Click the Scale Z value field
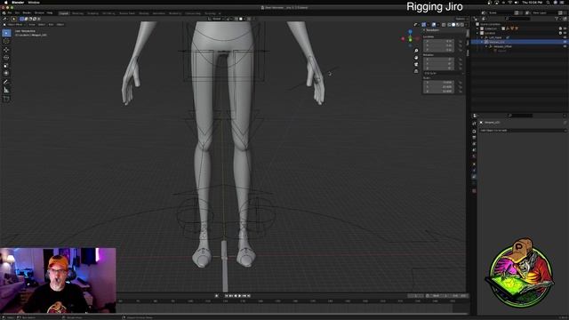569x320 pixels. (438, 91)
